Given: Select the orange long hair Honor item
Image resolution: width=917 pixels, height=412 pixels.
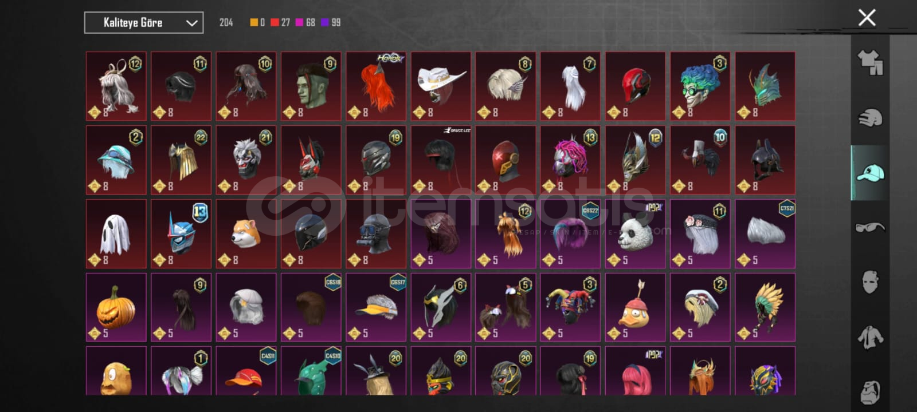Looking at the screenshot, I should (x=376, y=86).
